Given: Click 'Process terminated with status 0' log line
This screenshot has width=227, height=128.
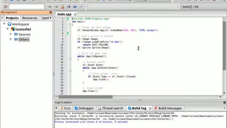Looking at the screenshot, I should [91, 122].
